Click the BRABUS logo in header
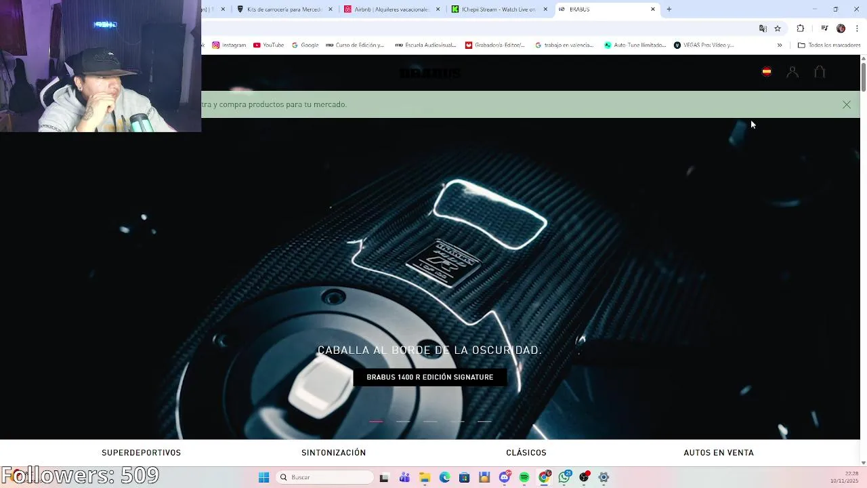 click(x=430, y=73)
